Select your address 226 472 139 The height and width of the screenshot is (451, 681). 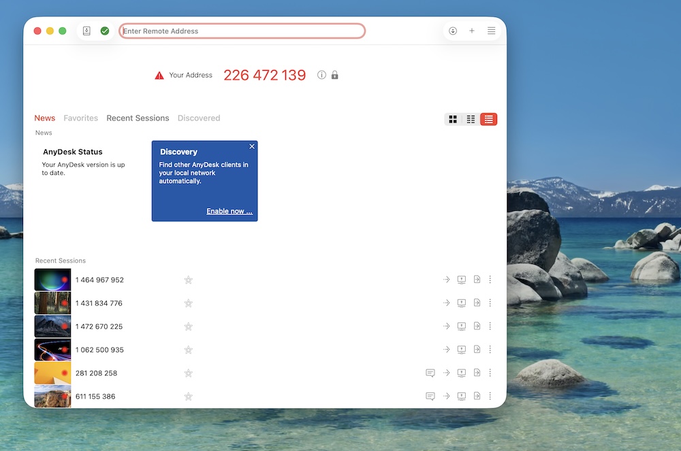tap(264, 75)
